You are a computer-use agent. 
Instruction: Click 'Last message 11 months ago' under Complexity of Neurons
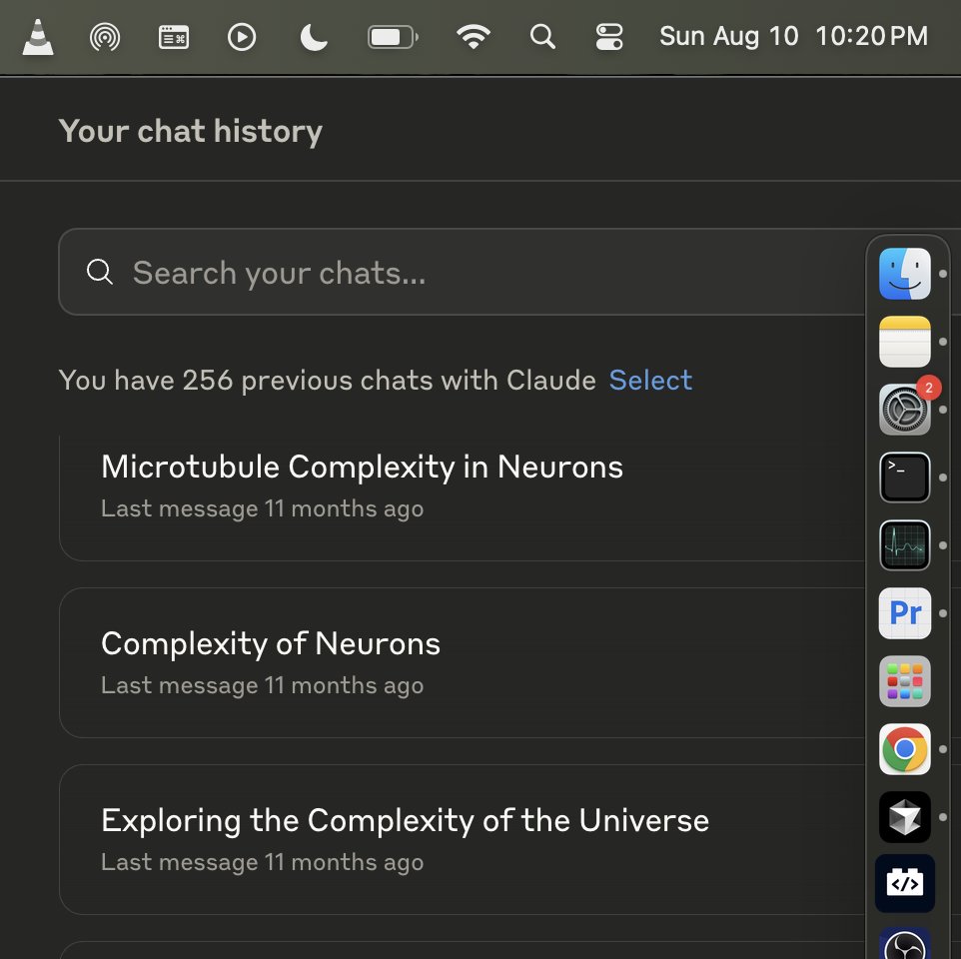[263, 685]
